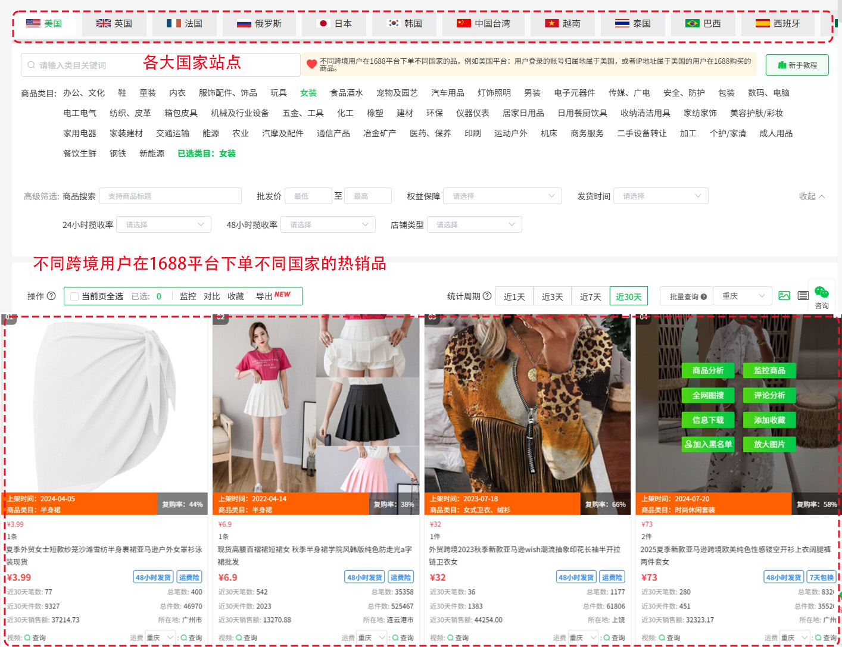Click 商品分析 on the fourth product

[x=708, y=370]
